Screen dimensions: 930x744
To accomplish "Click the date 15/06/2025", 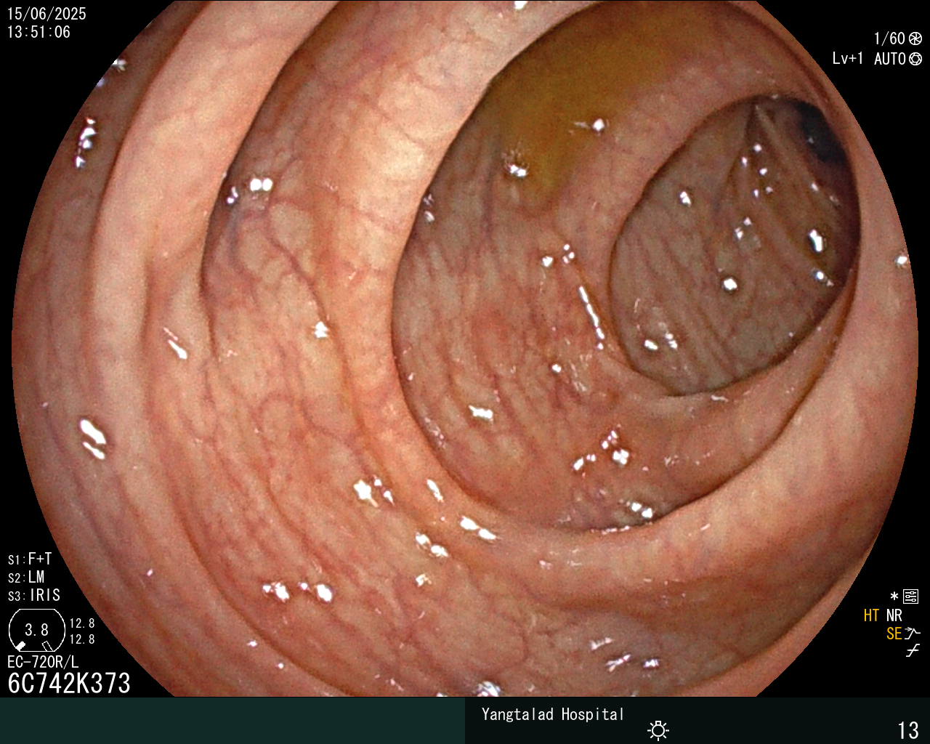I will click(46, 14).
